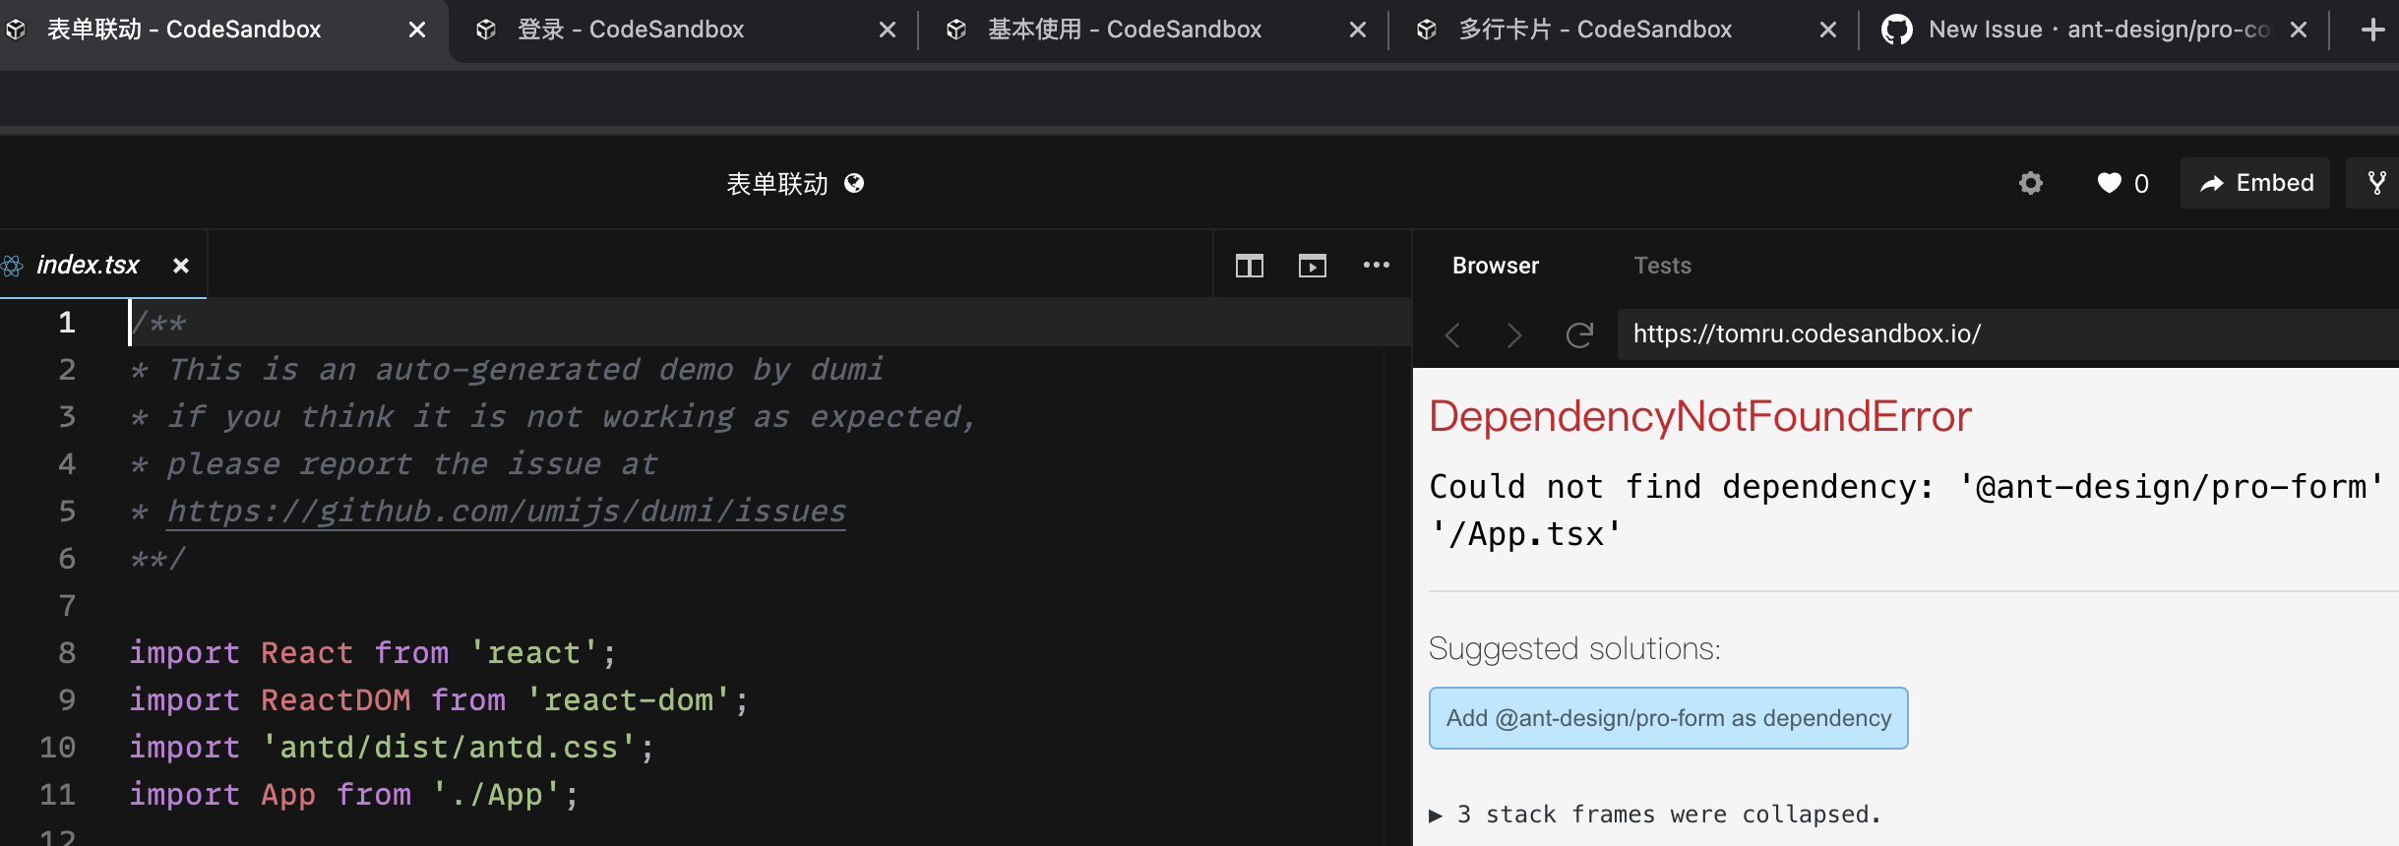Image resolution: width=2399 pixels, height=846 pixels.
Task: Click the globe icon beside 表单联动 title
Action: [x=854, y=183]
